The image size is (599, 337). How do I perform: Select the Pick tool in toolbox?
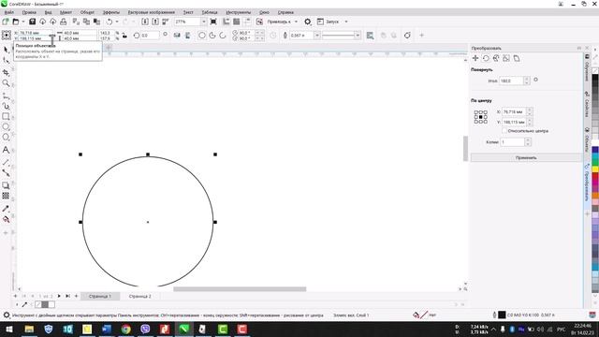point(6,50)
